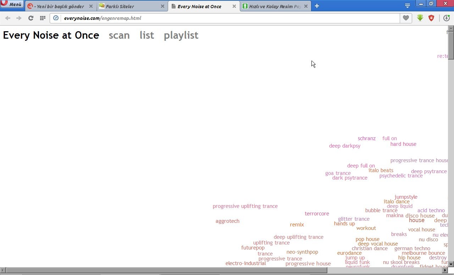This screenshot has height=275, width=454.
Task: Select the 'psychedelic trance' genre
Action: pos(401,176)
